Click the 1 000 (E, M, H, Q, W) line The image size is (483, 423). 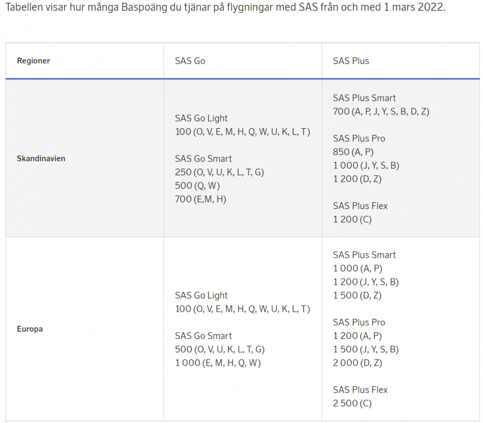(x=218, y=363)
